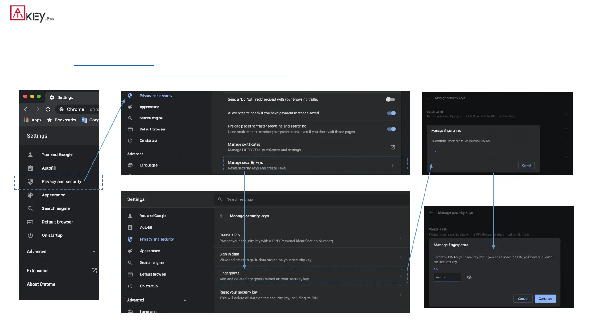592x333 pixels.
Task: Click the Search engine magnifier in left sidebar
Action: point(30,208)
